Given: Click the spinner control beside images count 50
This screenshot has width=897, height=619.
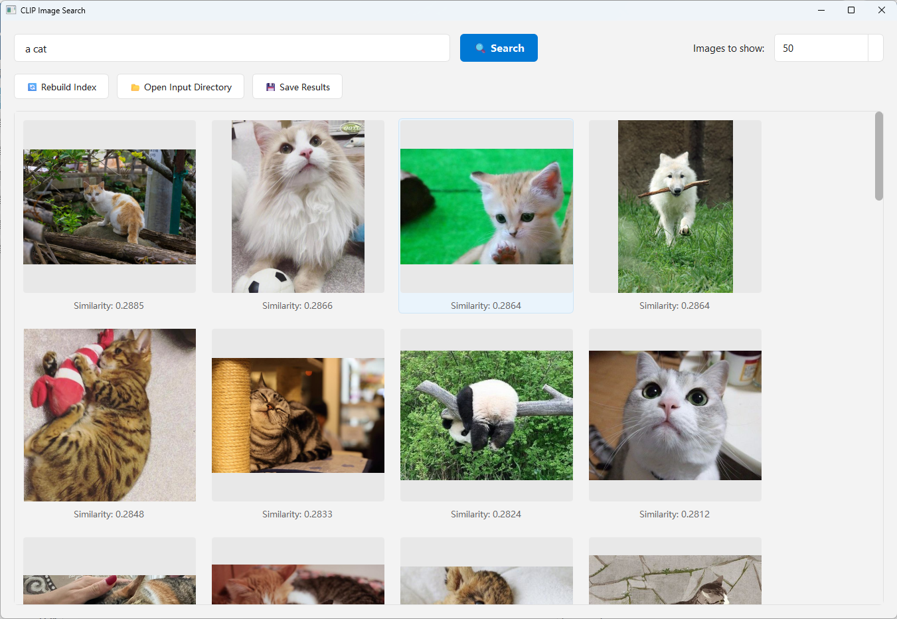Looking at the screenshot, I should pos(876,48).
